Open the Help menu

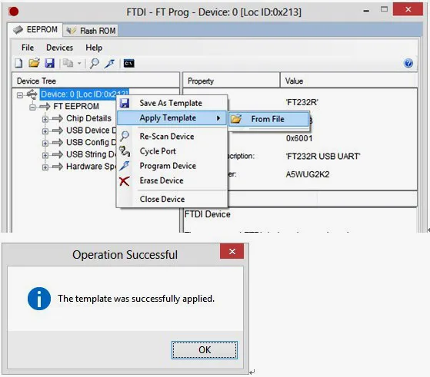click(x=94, y=48)
